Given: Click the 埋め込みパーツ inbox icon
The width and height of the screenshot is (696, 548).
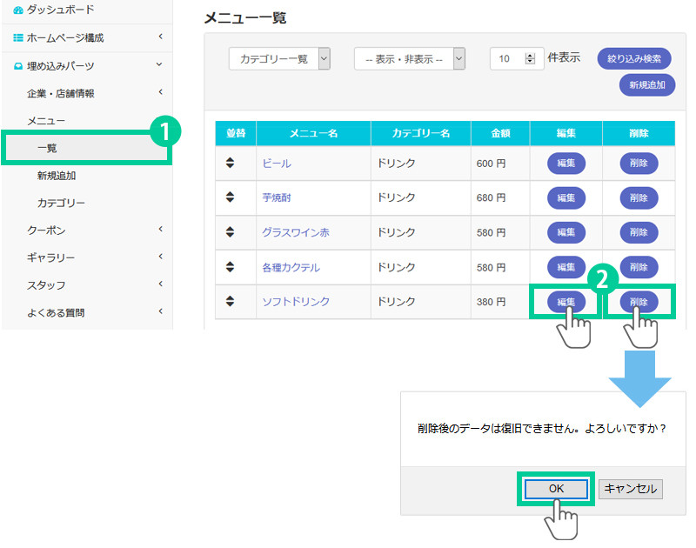Looking at the screenshot, I should [19, 66].
